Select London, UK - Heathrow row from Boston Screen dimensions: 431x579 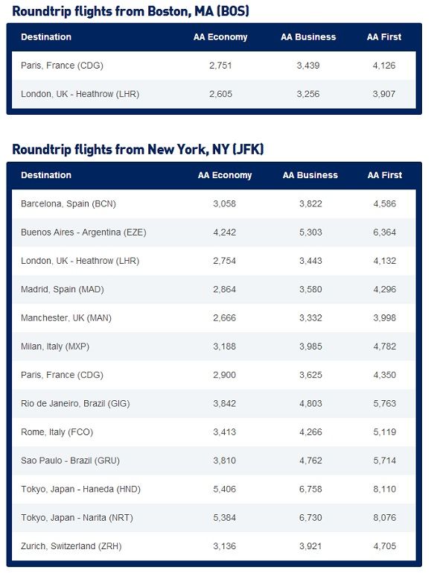click(214, 94)
